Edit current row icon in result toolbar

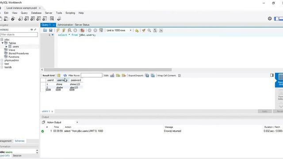112,76
